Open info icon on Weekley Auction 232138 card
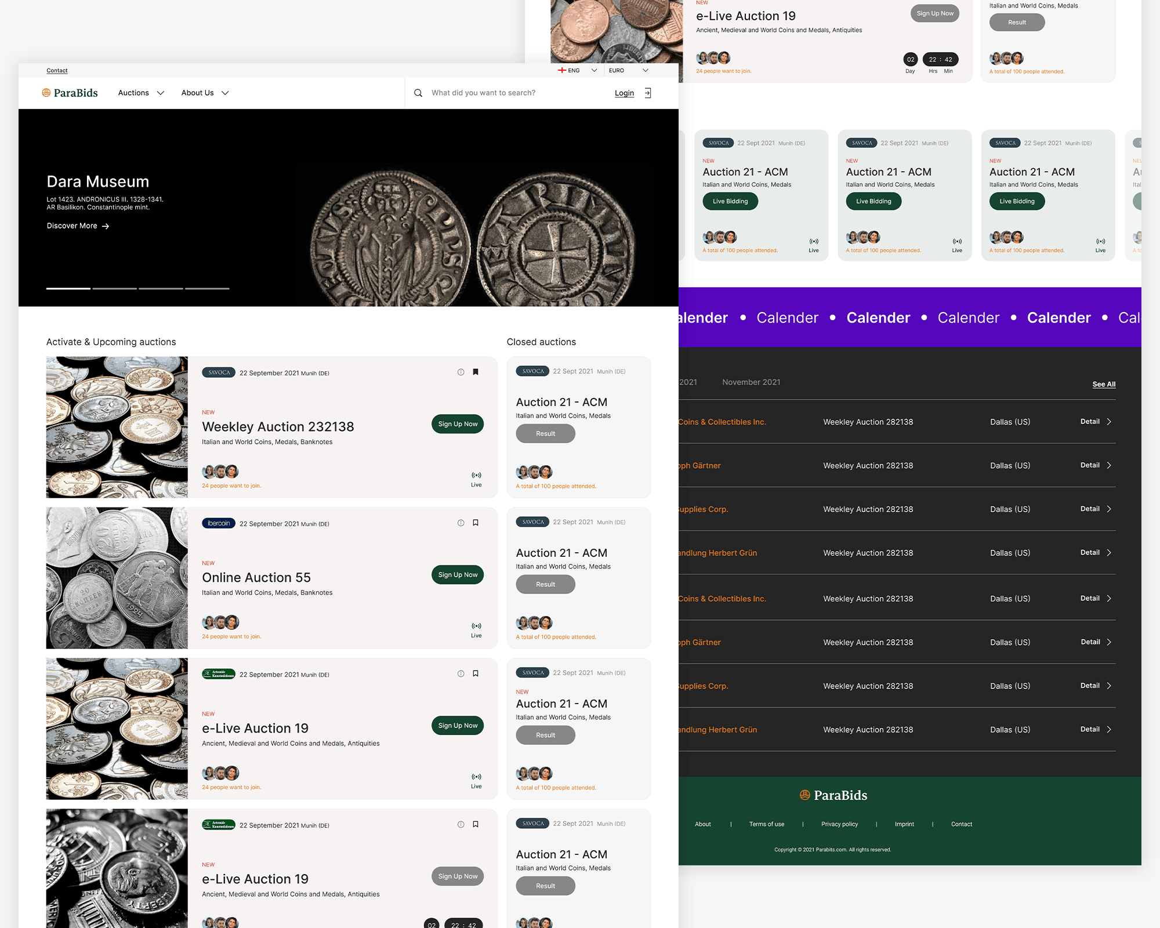The height and width of the screenshot is (928, 1160). [461, 372]
